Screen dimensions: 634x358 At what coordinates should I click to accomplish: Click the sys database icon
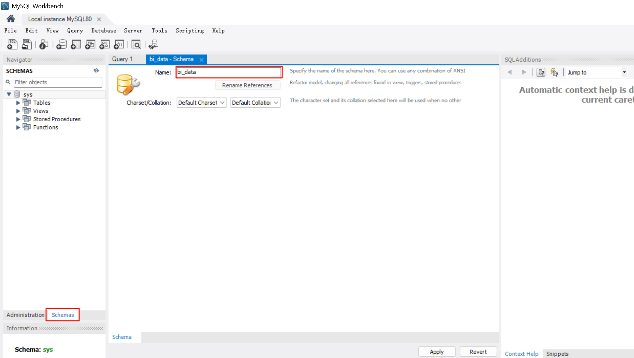coord(17,94)
